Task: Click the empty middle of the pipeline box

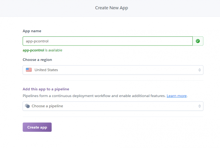Action: (x=129, y=106)
